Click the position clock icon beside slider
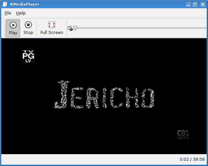Screen dimensions: 208x166 point(70,28)
